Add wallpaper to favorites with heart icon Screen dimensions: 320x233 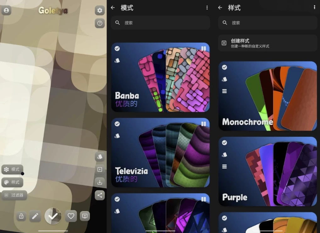pyautogui.click(x=71, y=216)
